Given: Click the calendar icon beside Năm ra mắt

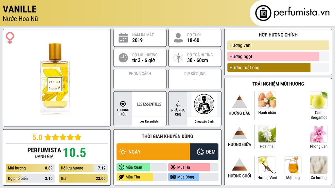Looking at the screenshot, I should (123, 38).
